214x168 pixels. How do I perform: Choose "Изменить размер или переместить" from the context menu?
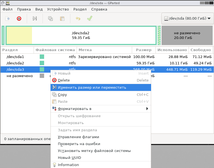click(x=92, y=87)
